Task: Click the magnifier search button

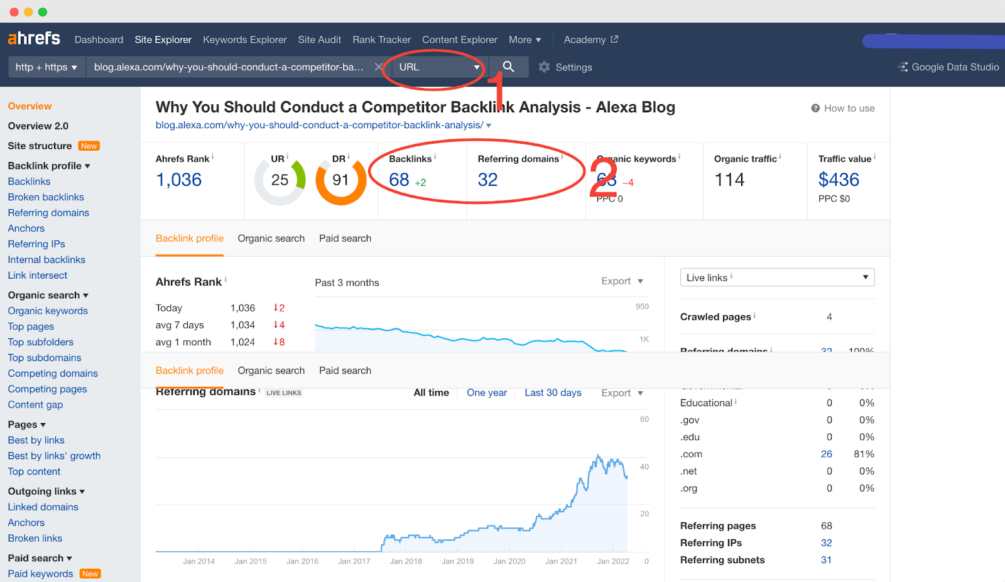Action: click(508, 67)
